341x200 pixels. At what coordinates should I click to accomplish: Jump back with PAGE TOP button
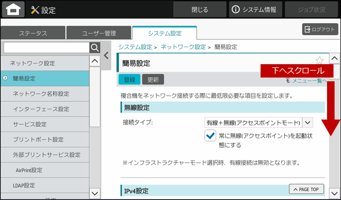click(x=306, y=189)
